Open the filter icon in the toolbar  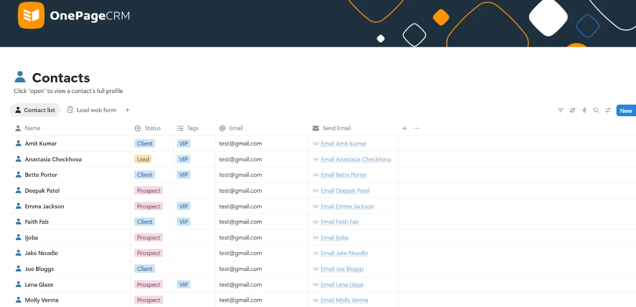click(x=560, y=110)
